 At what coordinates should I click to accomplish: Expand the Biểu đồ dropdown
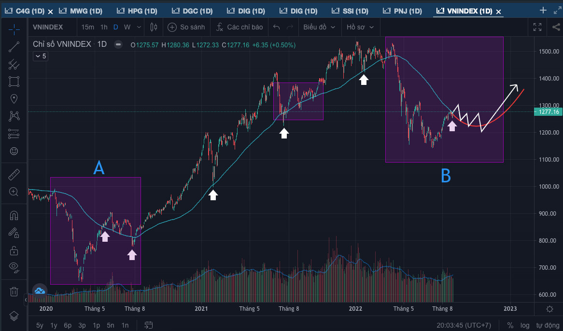(319, 28)
